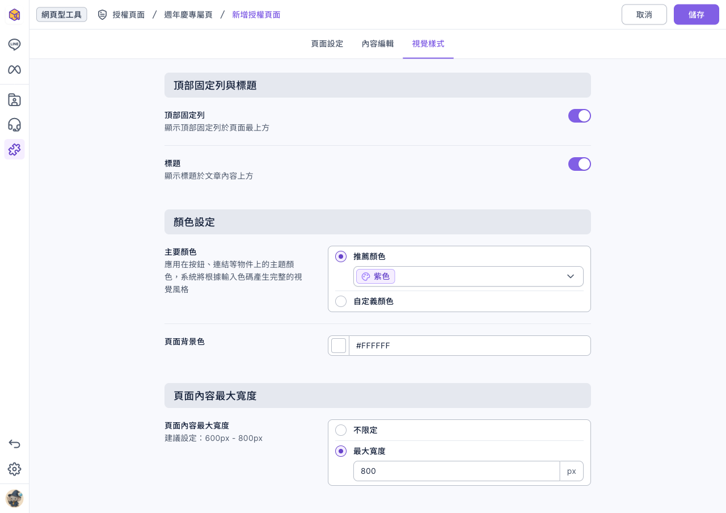726x513 pixels.
Task: Select the puzzle-piece extensions sidebar icon
Action: pyautogui.click(x=14, y=149)
